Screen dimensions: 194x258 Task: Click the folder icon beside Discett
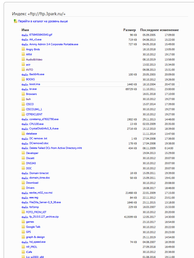pyautogui.click(x=23, y=158)
